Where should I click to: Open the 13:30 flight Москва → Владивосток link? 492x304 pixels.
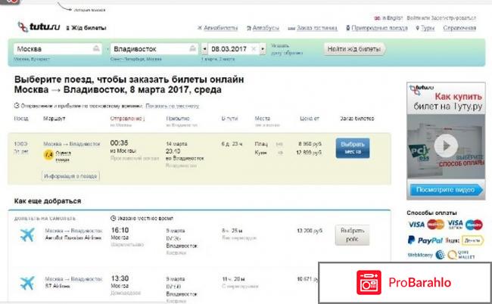tap(73, 279)
